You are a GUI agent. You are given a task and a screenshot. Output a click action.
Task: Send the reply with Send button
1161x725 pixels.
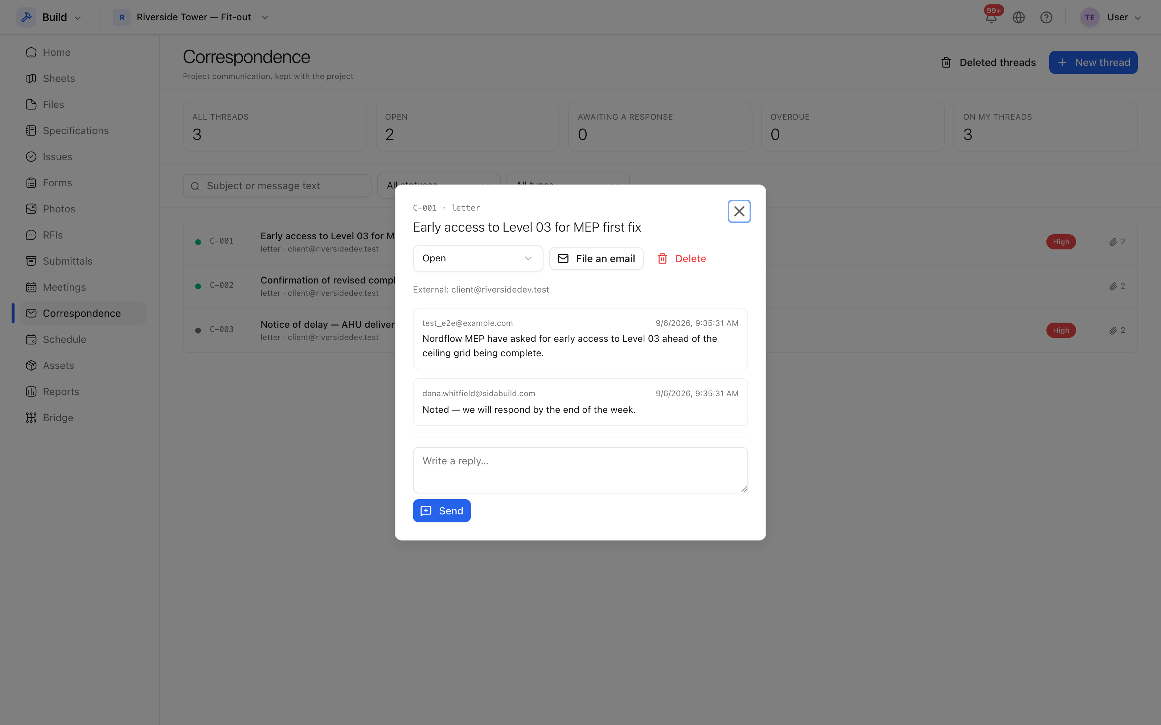[442, 511]
